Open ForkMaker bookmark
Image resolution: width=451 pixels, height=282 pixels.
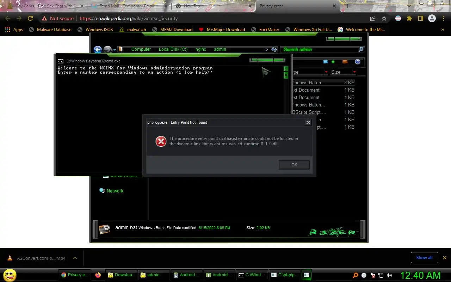[265, 30]
